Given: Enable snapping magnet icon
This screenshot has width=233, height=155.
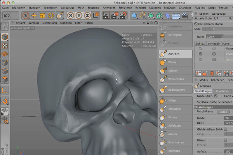Looking at the screenshot, I should coord(5,101).
